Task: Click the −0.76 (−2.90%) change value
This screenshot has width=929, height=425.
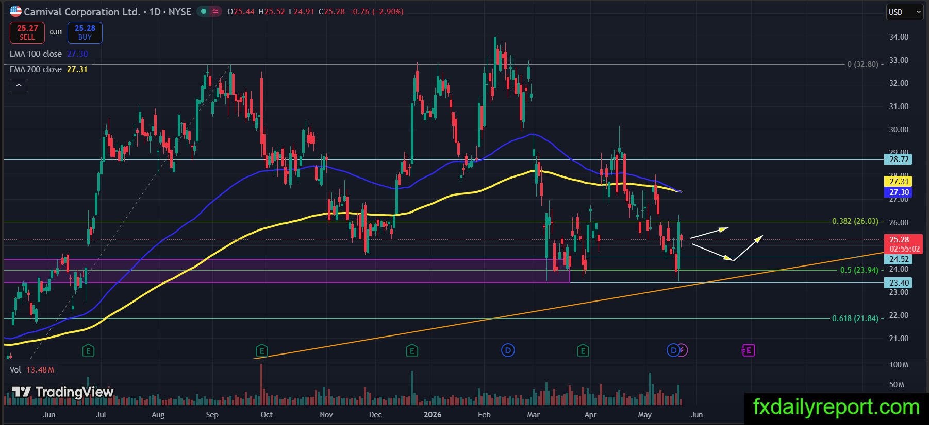Action: point(376,11)
